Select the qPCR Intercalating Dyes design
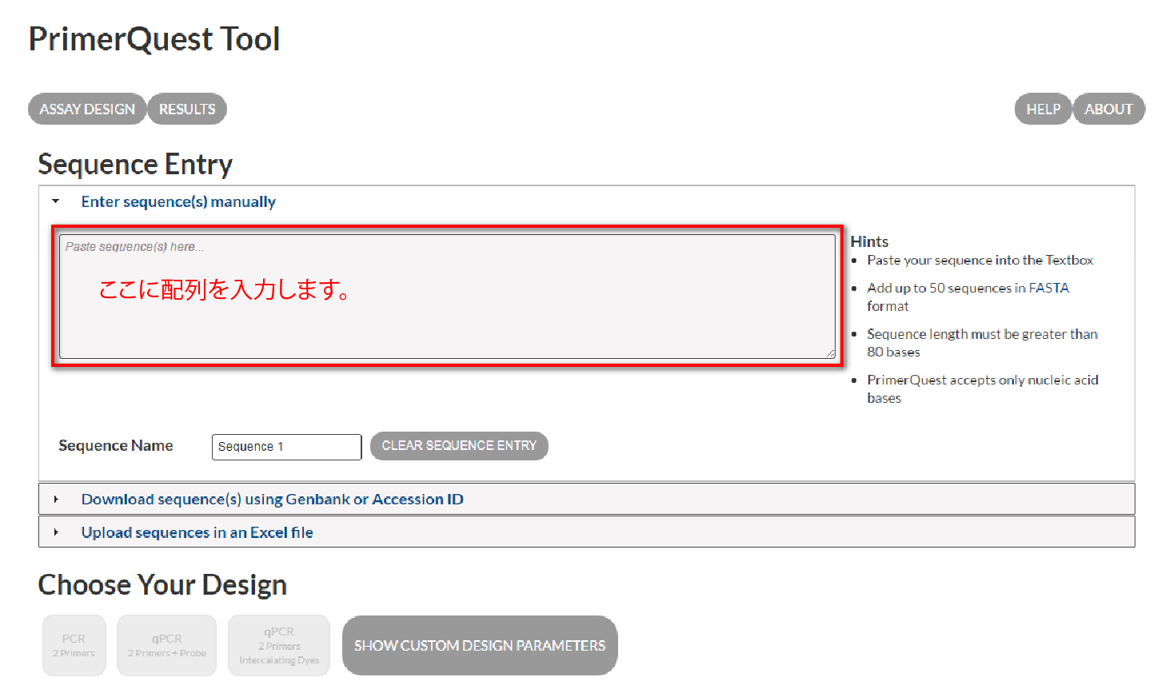Image resolution: width=1161 pixels, height=689 pixels. [x=279, y=645]
